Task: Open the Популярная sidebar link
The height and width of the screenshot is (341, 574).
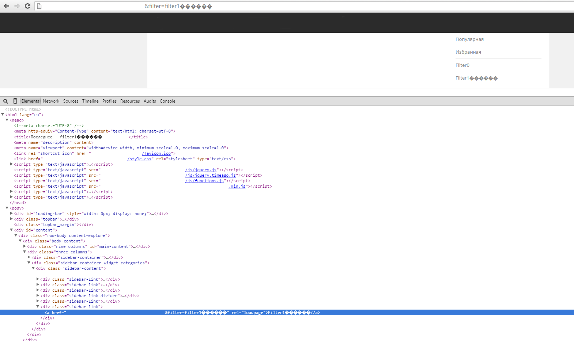Action: click(469, 39)
